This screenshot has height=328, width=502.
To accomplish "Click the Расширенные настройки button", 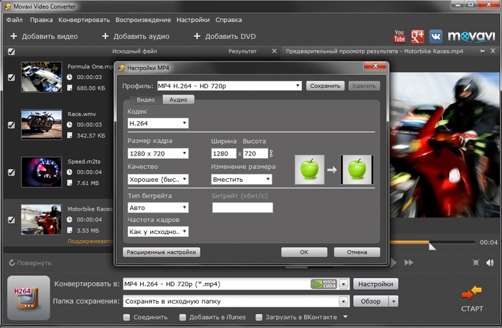I will (x=161, y=252).
